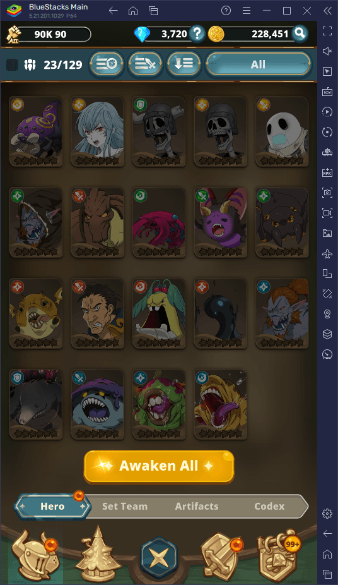Toggle the fist power filter button
The image size is (338, 585).
(107, 64)
